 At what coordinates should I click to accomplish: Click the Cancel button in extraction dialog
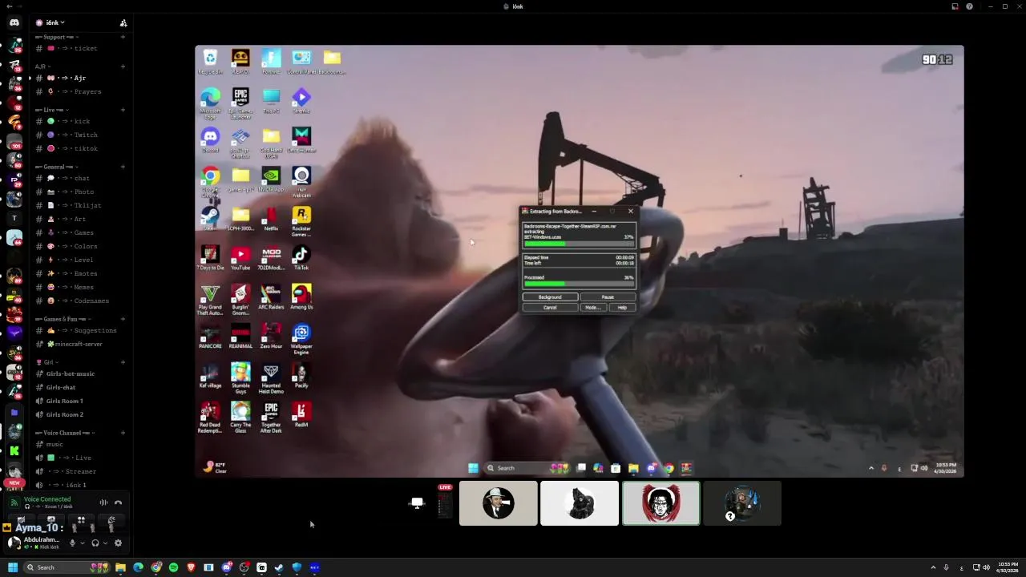[x=550, y=307]
